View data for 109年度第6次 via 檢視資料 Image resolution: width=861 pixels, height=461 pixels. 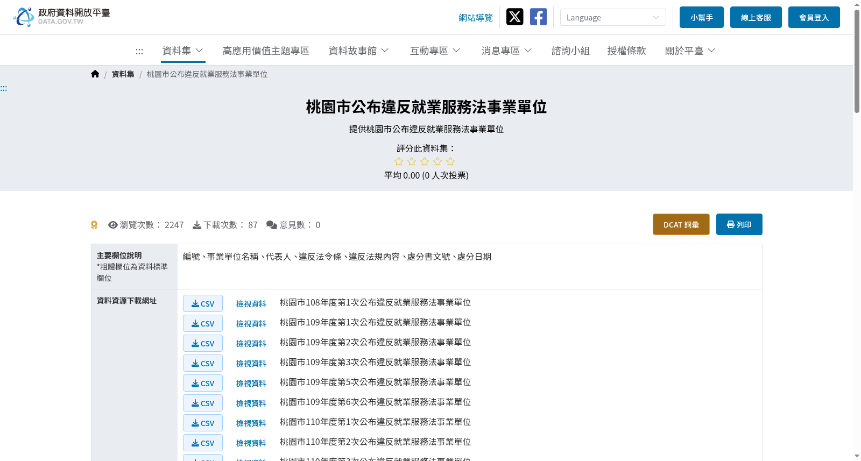click(251, 403)
